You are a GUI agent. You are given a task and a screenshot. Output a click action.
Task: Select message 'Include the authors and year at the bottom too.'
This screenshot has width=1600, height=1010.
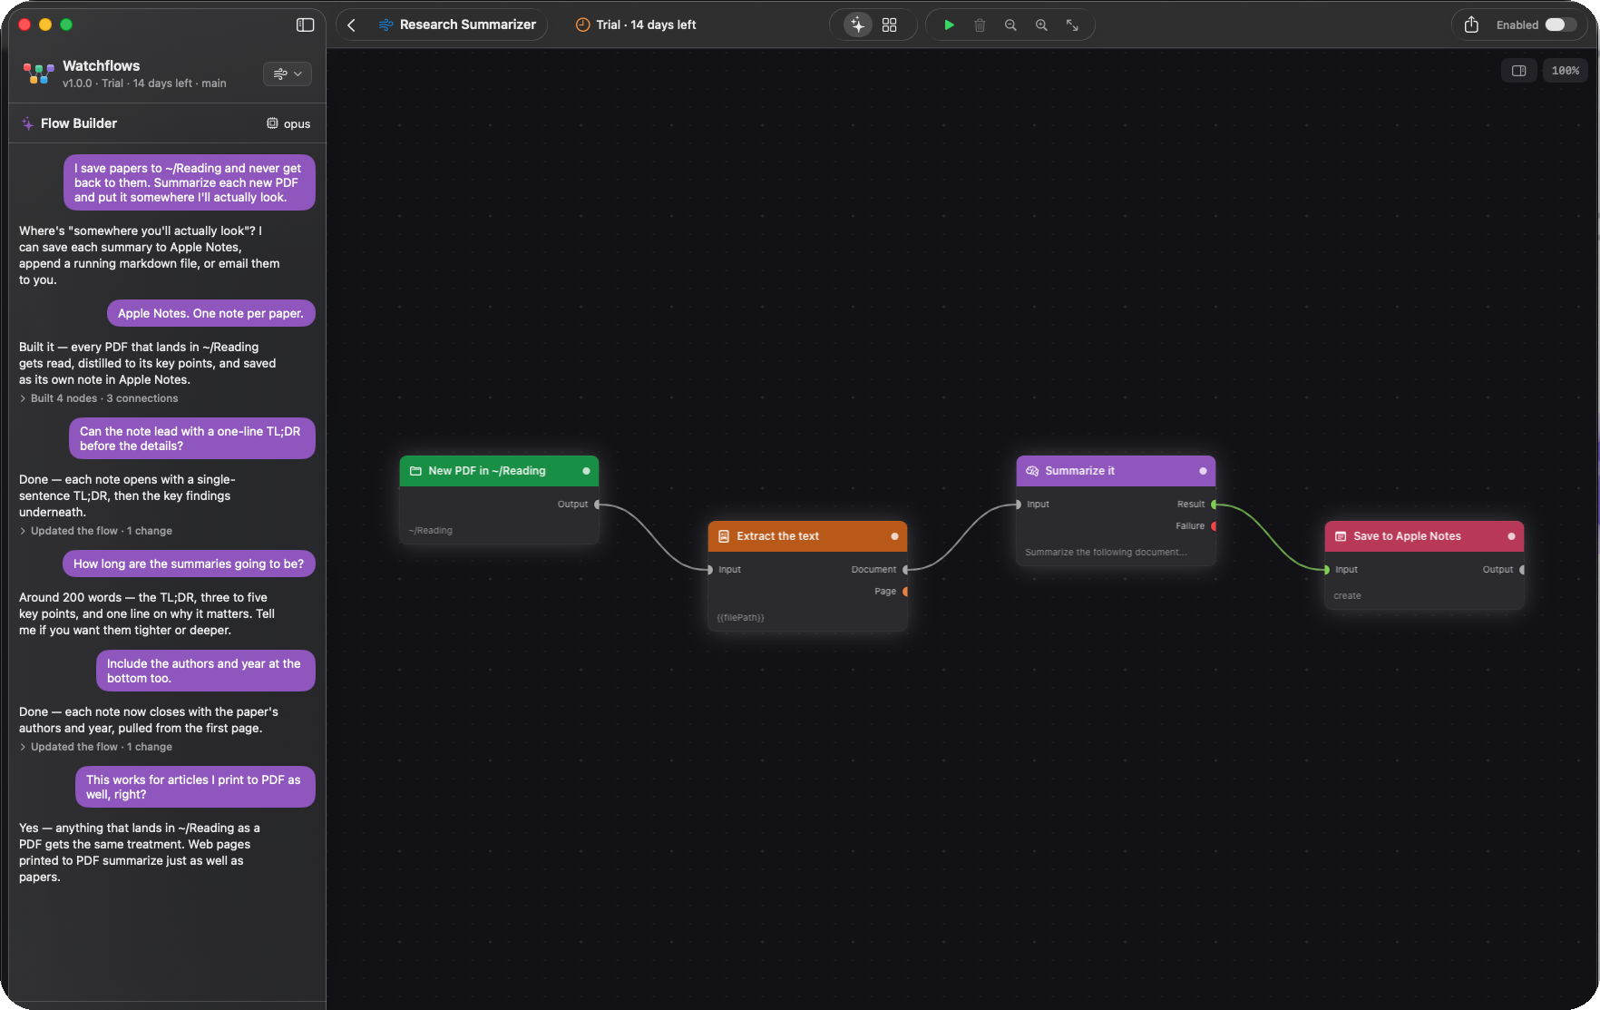(205, 671)
